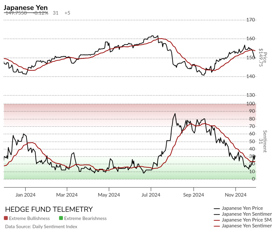Image resolution: width=272 pixels, height=234 pixels.
Task: Click the "170" price axis label
Action: tap(251, 20)
